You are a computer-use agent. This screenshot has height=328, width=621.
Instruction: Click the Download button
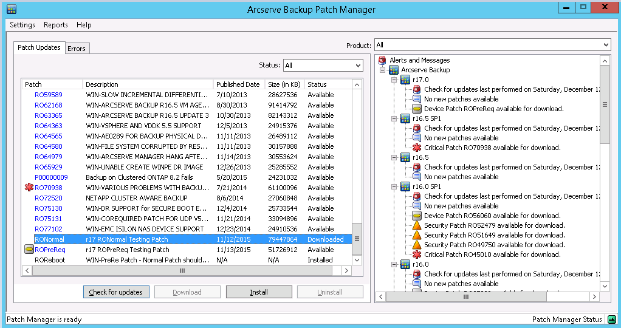pos(187,292)
